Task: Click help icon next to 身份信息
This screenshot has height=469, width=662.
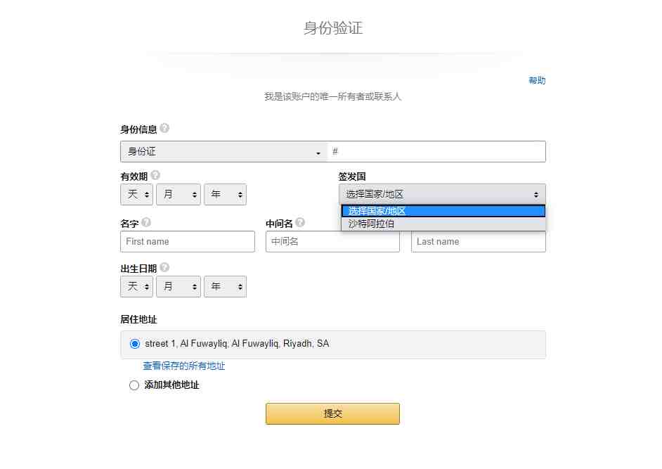Action: point(164,128)
